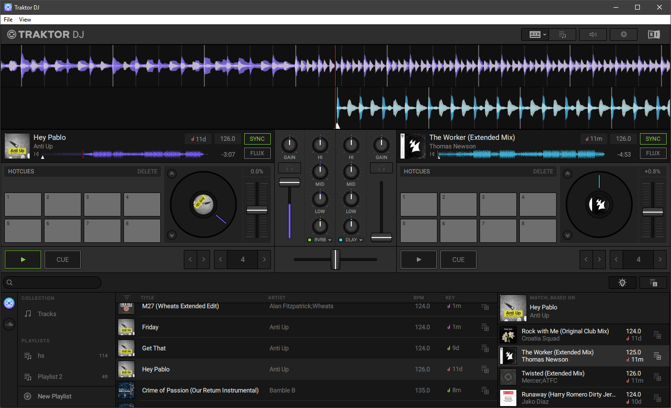Decrease loop size on the right deck
Image resolution: width=671 pixels, height=408 pixels.
pyautogui.click(x=616, y=260)
